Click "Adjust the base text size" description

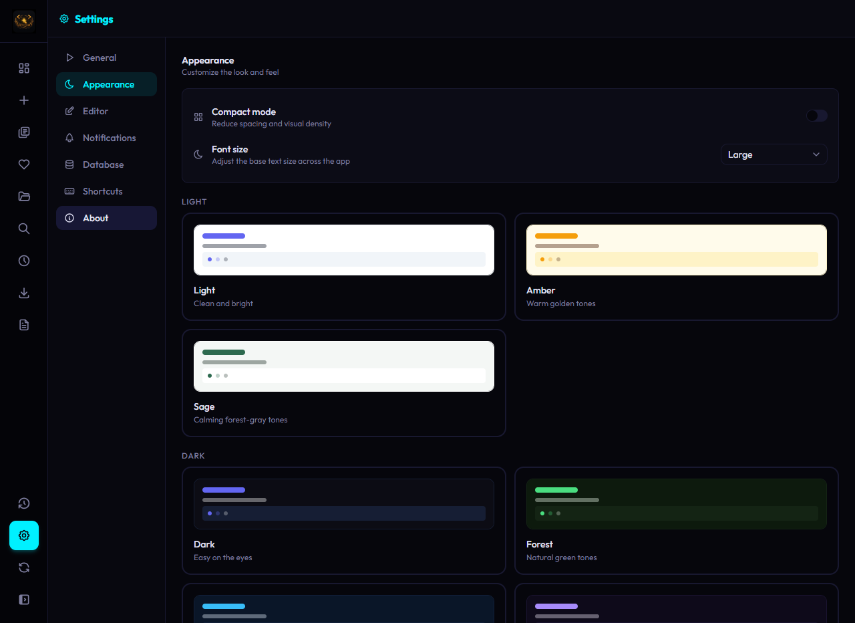pos(281,161)
